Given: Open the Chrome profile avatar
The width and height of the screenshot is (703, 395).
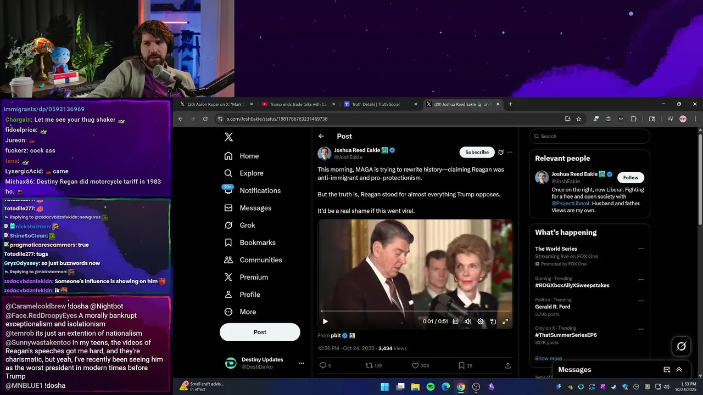Looking at the screenshot, I should (x=683, y=119).
